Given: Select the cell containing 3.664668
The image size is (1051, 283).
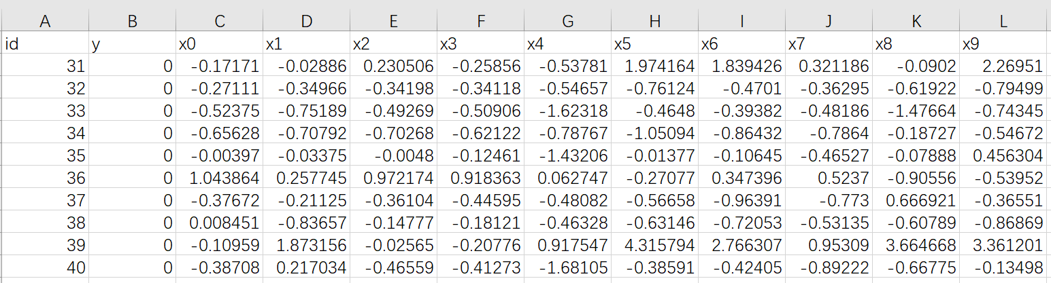Looking at the screenshot, I should coord(916,246).
